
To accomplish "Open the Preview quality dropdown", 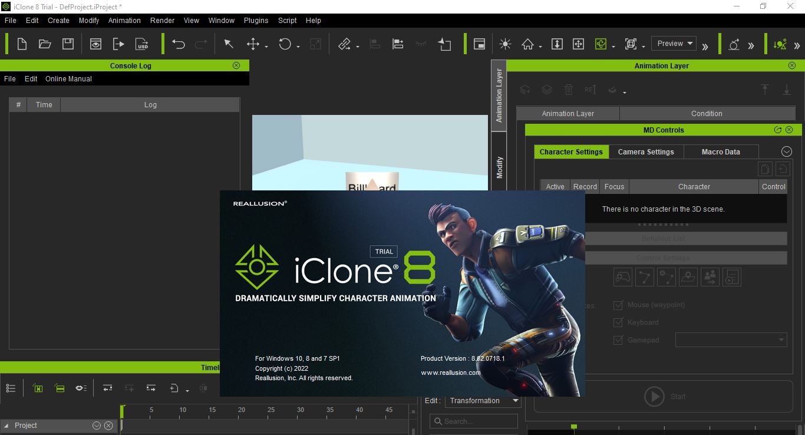I will 674,44.
